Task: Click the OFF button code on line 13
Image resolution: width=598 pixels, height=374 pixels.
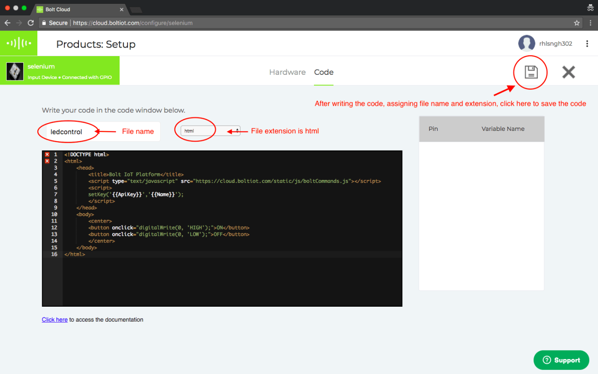Action: point(169,234)
